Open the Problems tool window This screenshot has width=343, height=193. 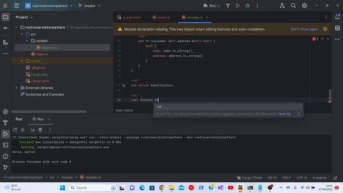(x=5, y=156)
